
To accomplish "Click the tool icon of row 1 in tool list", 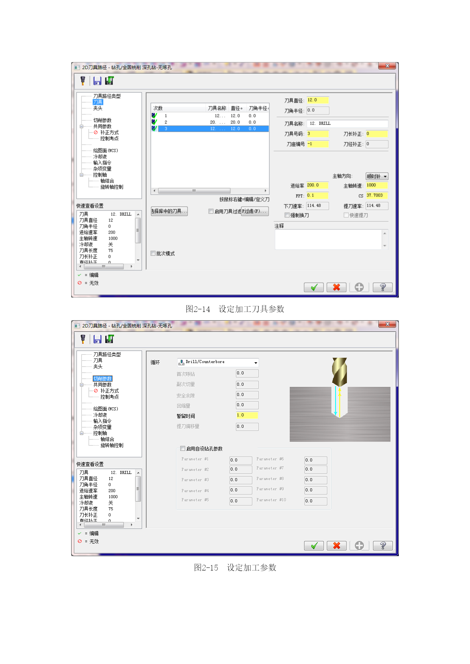I will 154,115.
